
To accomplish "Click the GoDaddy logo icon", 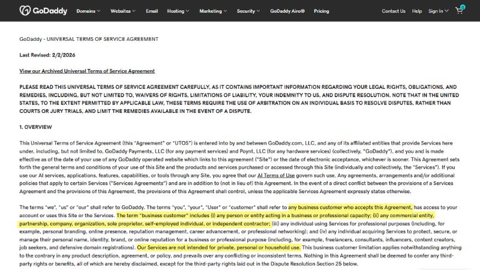I will (25, 10).
